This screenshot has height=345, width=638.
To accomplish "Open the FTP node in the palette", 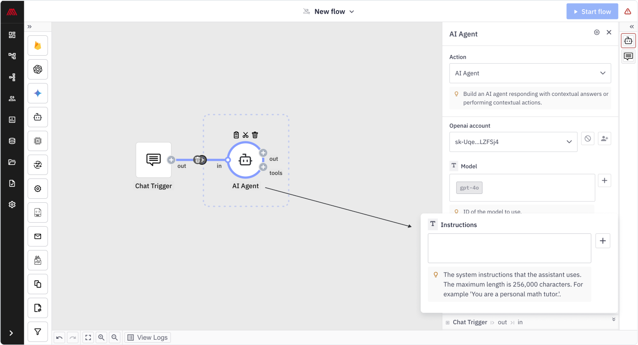I will click(x=38, y=260).
